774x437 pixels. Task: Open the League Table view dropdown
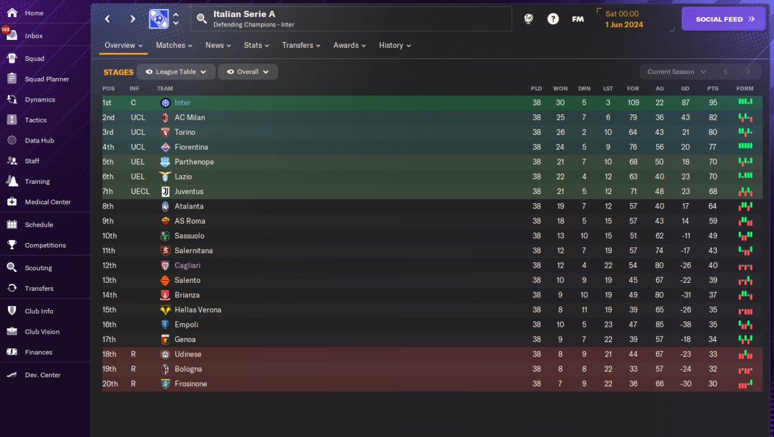[176, 72]
